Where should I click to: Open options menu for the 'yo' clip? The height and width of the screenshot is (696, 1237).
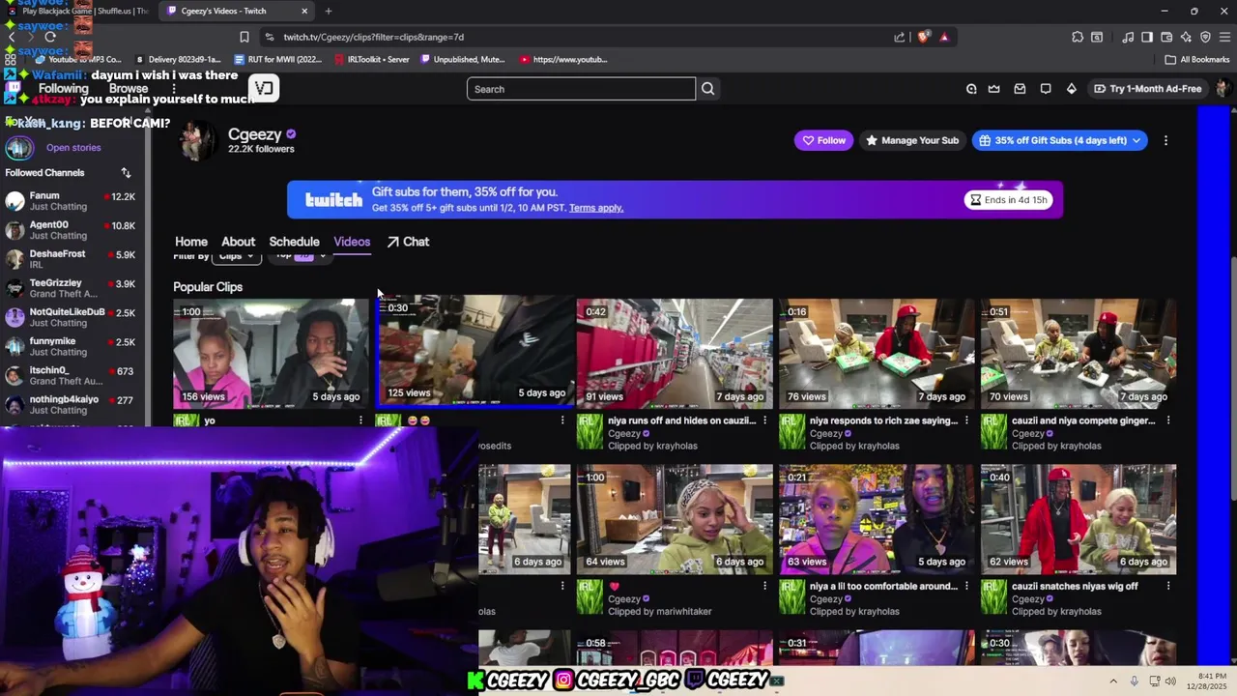click(360, 420)
